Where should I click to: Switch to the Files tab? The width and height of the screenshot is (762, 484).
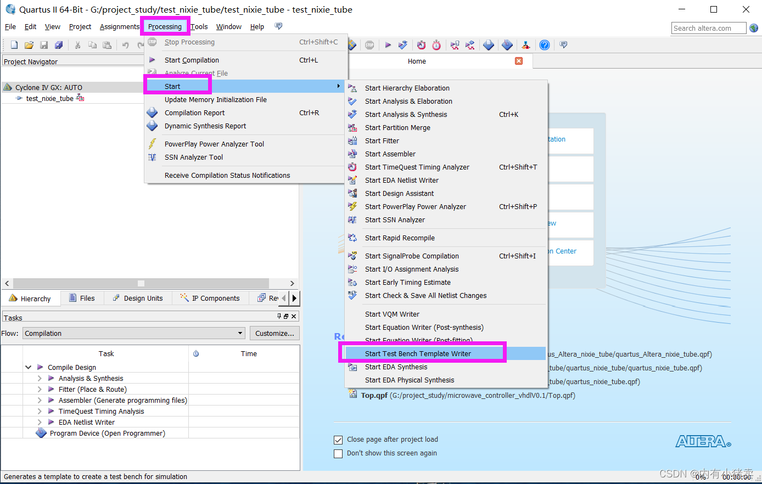point(82,298)
